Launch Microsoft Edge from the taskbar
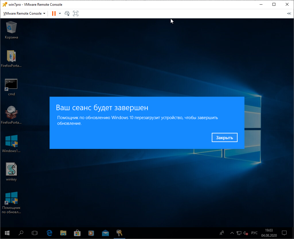The height and width of the screenshot is (239, 294). click(49, 233)
